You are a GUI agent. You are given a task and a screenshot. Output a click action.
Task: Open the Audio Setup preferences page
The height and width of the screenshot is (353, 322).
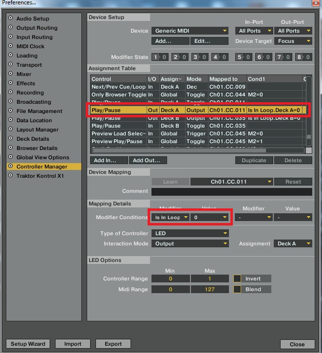click(33, 19)
